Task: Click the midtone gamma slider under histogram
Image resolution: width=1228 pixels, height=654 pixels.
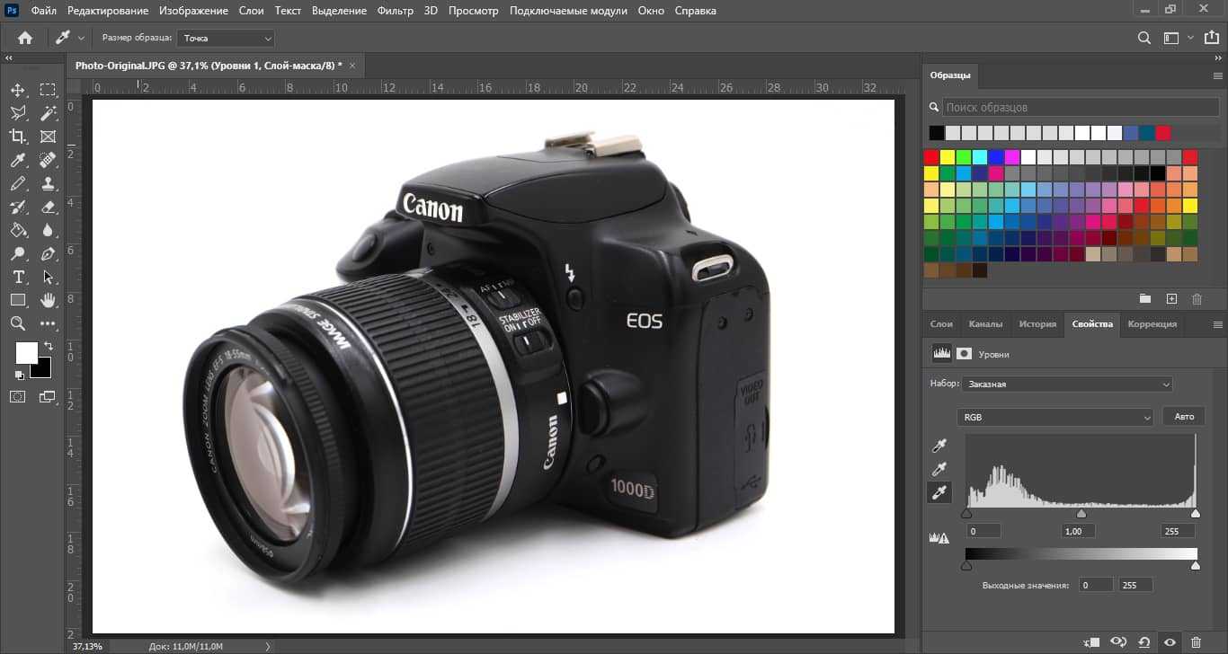Action: (1081, 514)
